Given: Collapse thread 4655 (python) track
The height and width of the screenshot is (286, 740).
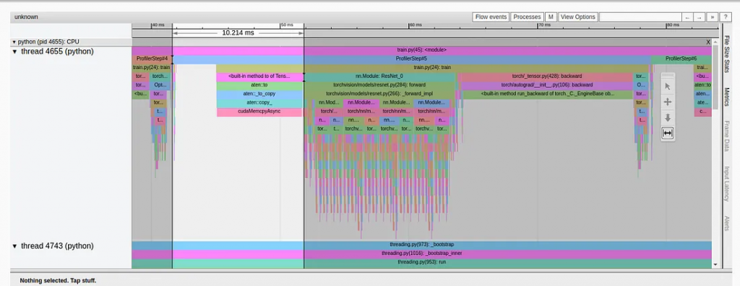Looking at the screenshot, I should 14,52.
